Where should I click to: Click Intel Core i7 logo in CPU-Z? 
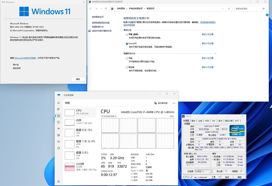coord(237,130)
